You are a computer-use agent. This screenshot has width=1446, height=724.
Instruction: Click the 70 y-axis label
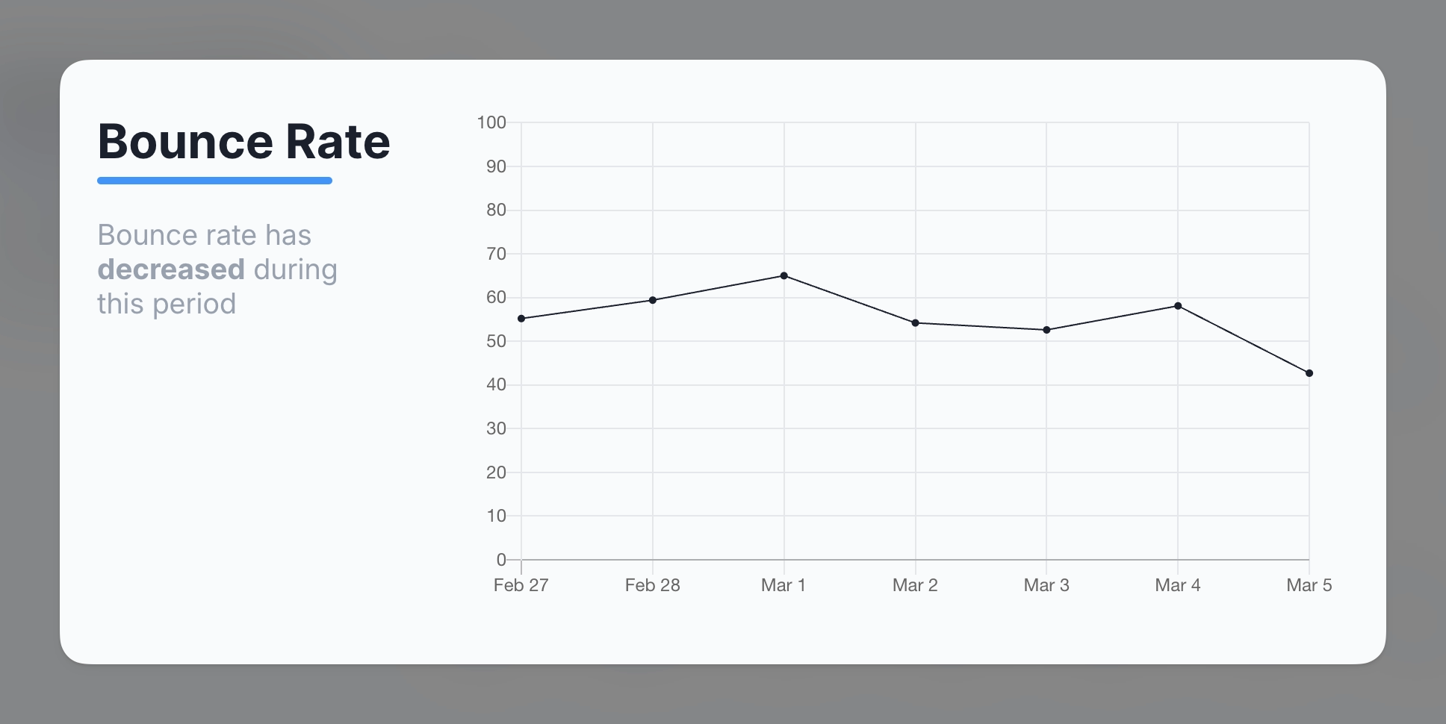click(496, 254)
